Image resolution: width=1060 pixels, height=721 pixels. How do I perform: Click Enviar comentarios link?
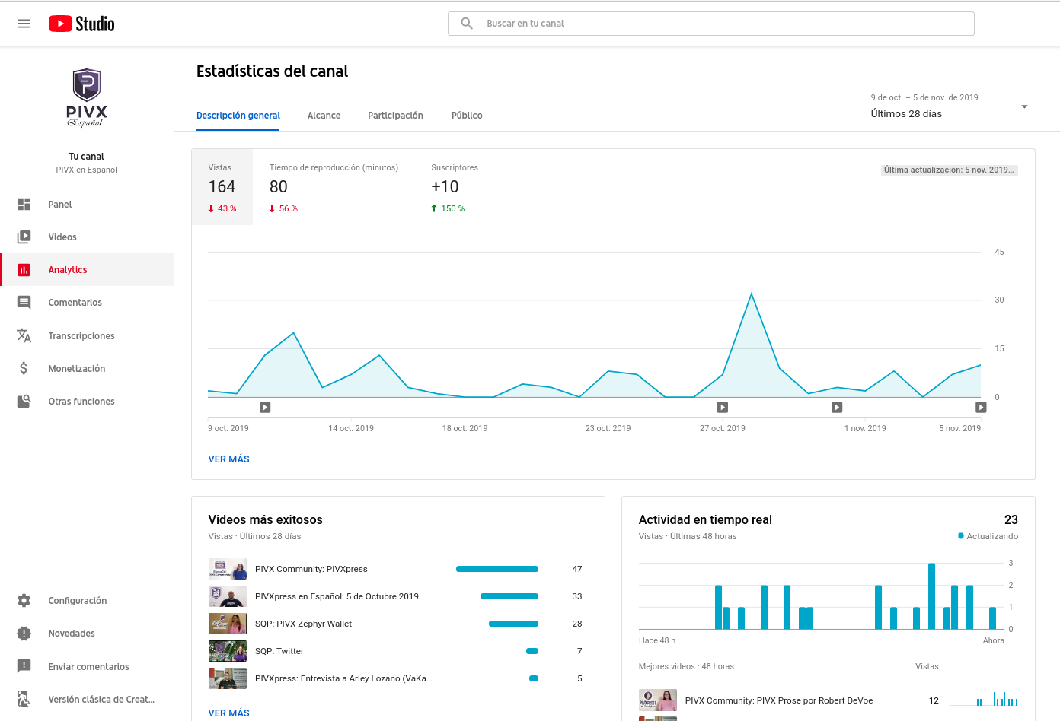coord(87,666)
